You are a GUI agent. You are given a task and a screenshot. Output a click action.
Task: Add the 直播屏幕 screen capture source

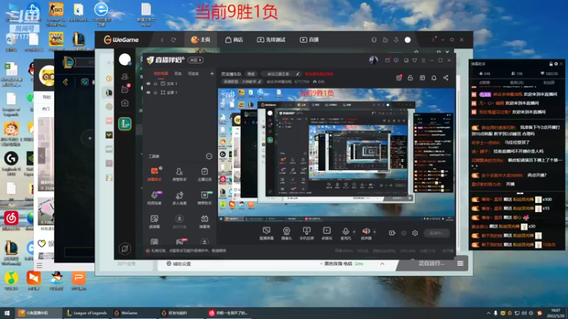tap(267, 234)
